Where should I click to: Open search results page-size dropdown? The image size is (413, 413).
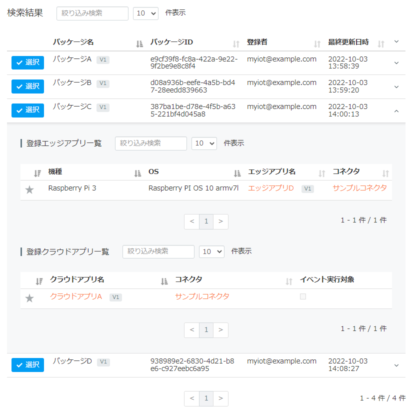click(x=145, y=13)
